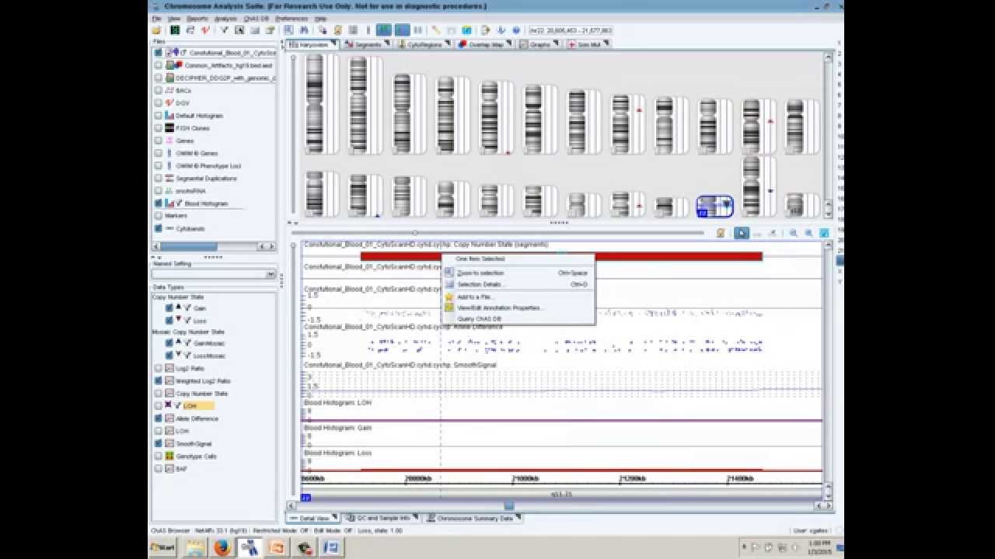Viewport: 995px width, 559px height.
Task: Enable the Genes checkbox
Action: [x=159, y=141]
